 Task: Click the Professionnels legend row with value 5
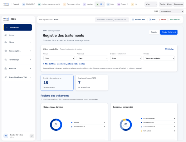158,123
